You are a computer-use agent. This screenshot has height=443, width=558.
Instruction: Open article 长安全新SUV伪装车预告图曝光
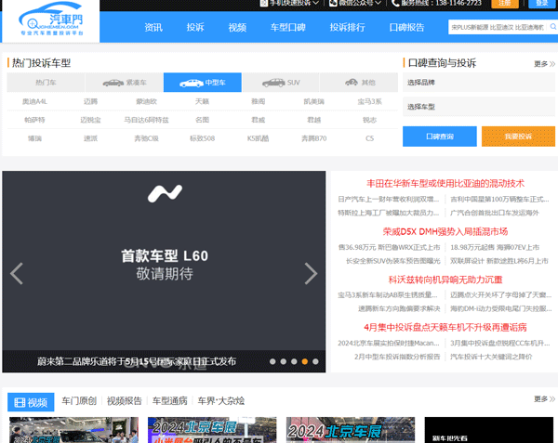click(392, 261)
